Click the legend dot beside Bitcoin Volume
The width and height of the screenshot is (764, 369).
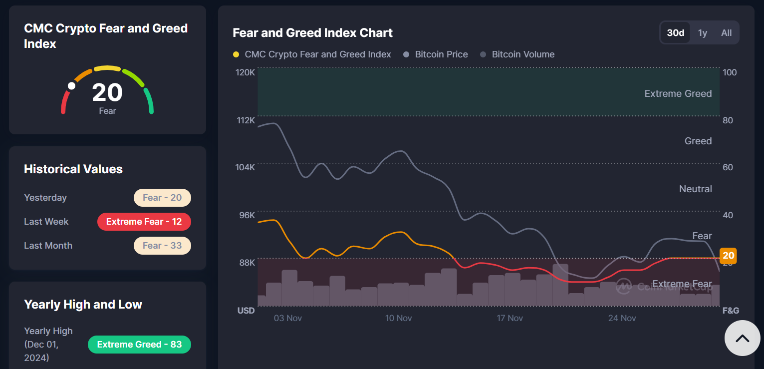pyautogui.click(x=483, y=54)
